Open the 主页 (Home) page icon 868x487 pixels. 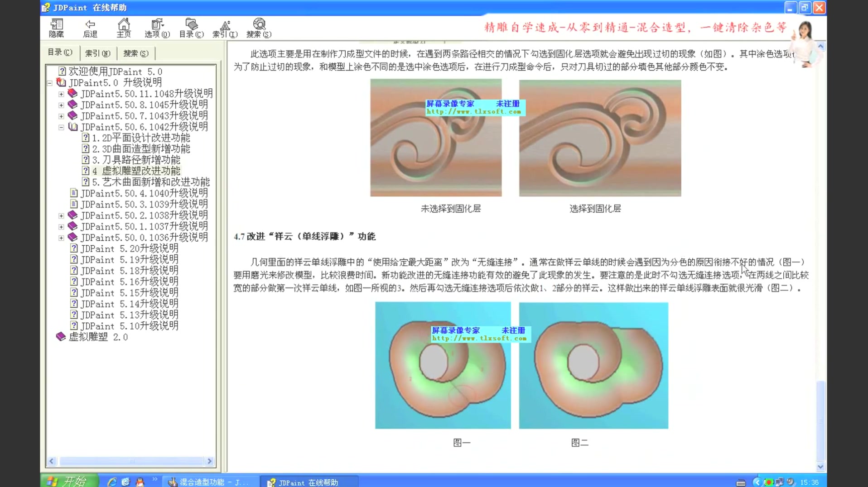[123, 27]
